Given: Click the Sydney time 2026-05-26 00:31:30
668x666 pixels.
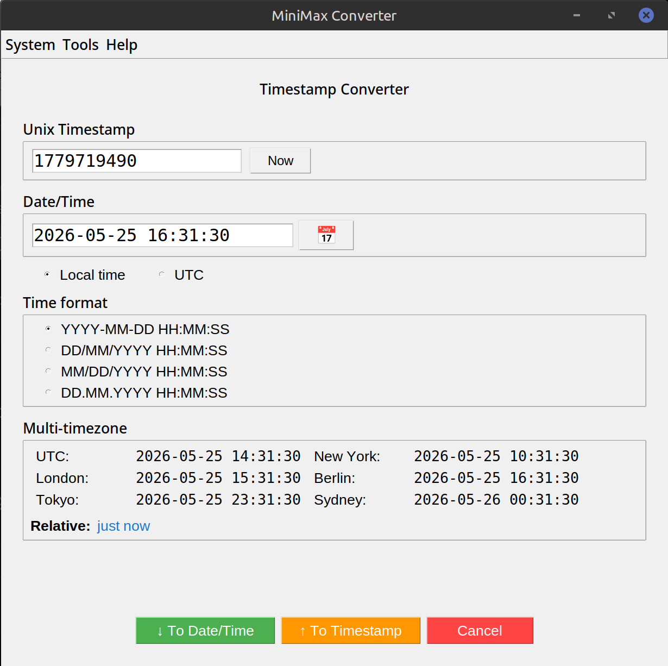Looking at the screenshot, I should click(496, 500).
